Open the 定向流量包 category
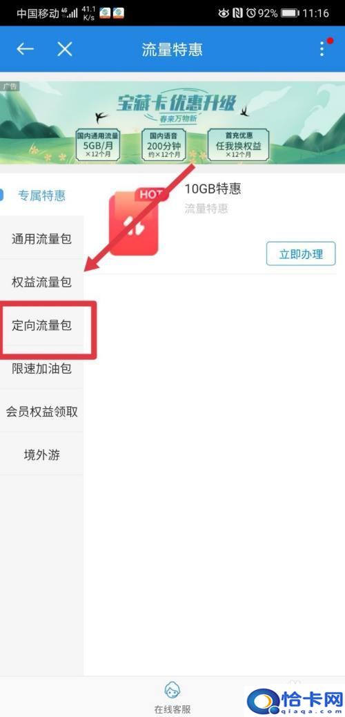This screenshot has width=345, height=717. pyautogui.click(x=41, y=325)
